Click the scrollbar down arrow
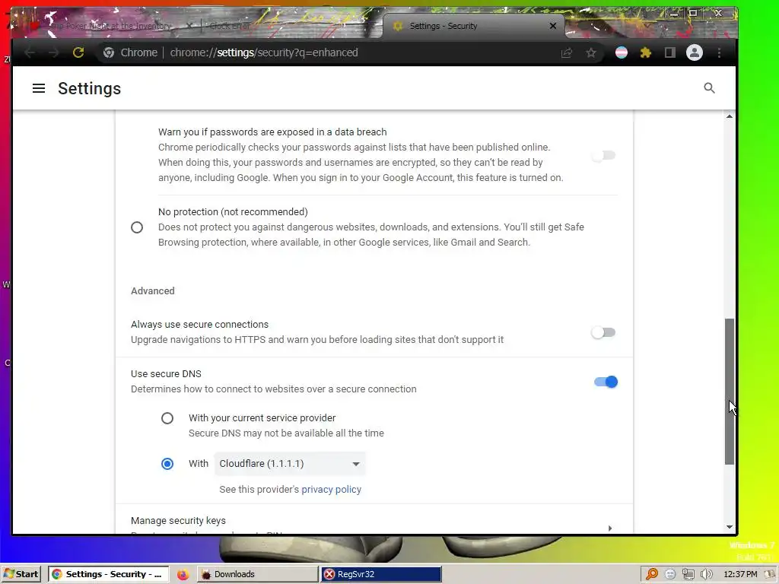 [x=730, y=527]
